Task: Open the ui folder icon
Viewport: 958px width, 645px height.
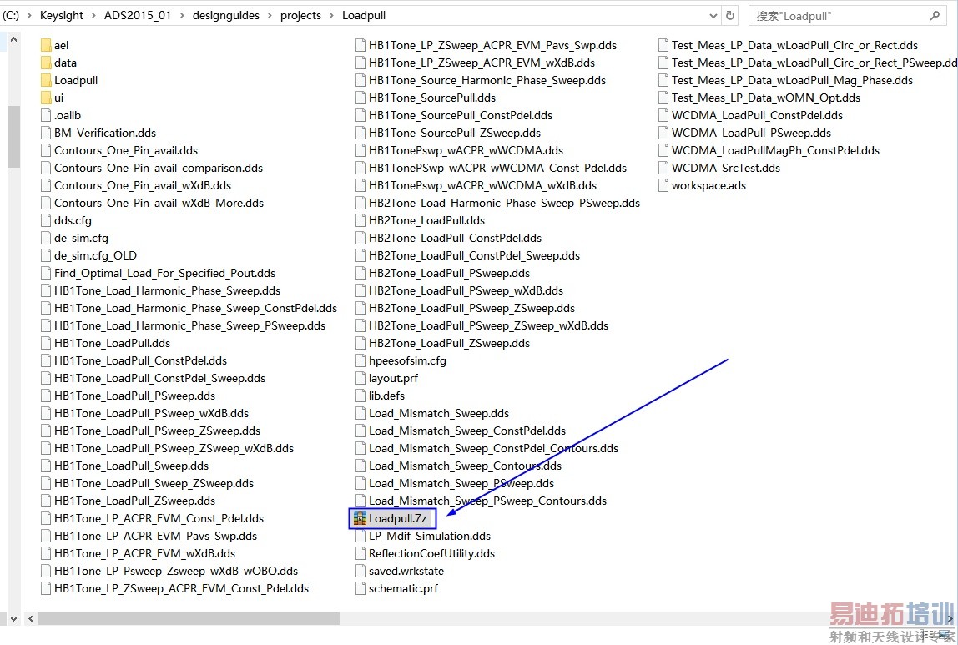Action: (x=46, y=98)
